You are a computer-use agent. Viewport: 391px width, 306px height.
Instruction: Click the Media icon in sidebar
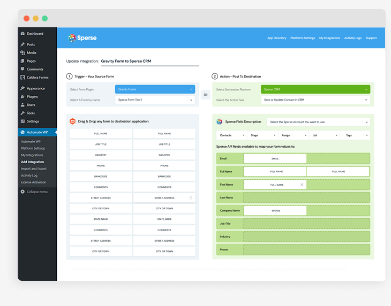tap(22, 52)
